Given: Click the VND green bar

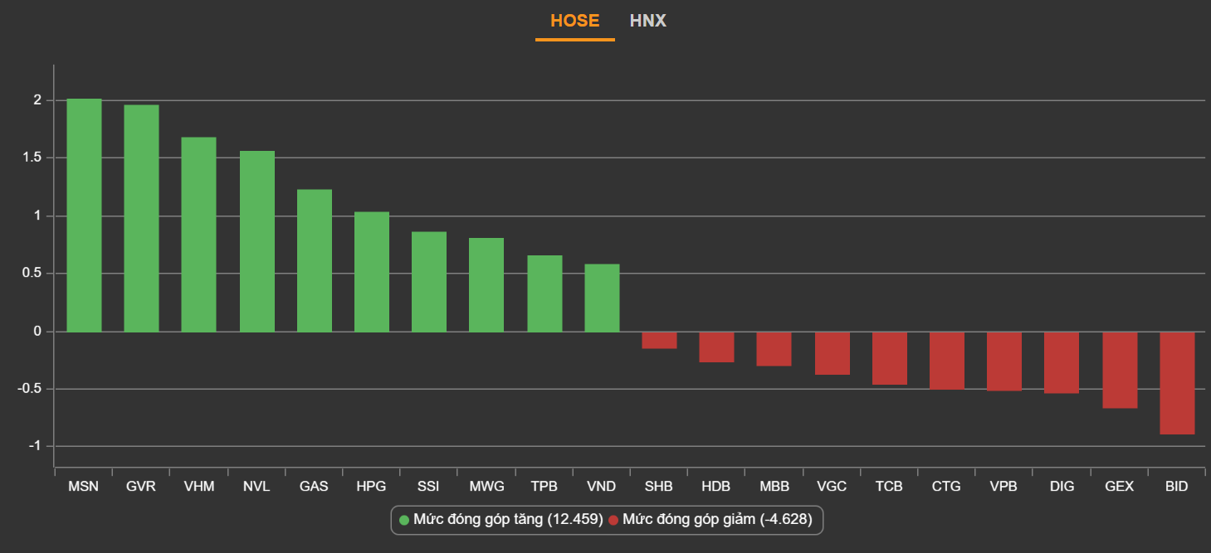Looking at the screenshot, I should [602, 298].
